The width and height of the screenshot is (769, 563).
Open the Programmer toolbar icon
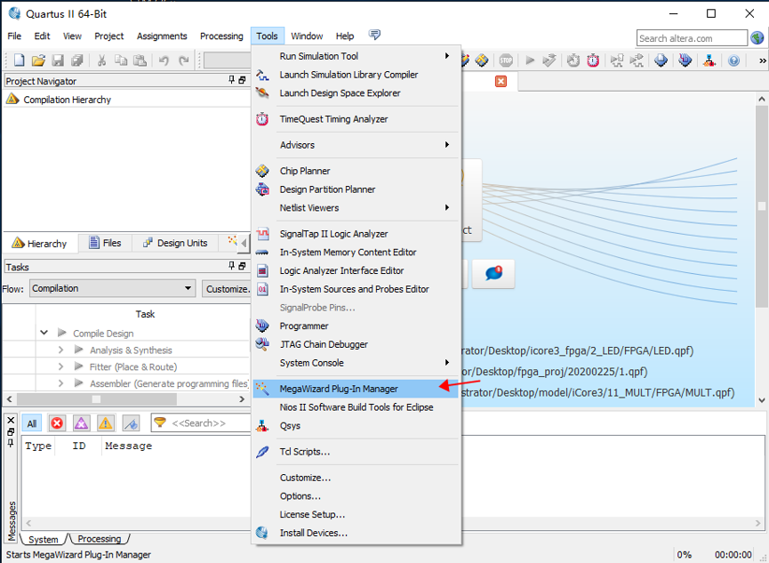tap(685, 60)
